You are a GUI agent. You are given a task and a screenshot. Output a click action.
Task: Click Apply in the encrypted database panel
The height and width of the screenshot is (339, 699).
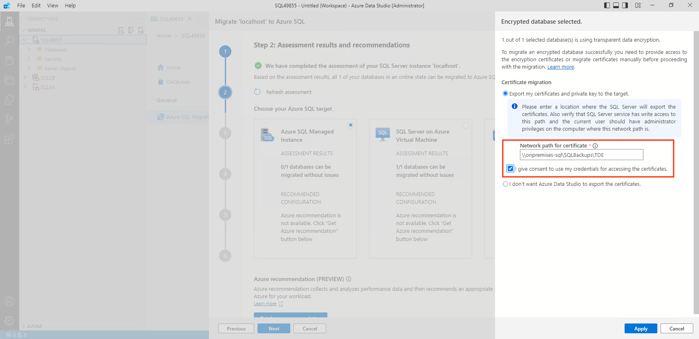[641, 329]
